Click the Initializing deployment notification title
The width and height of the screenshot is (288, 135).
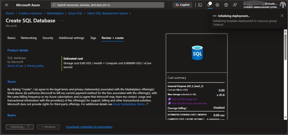[234, 16]
